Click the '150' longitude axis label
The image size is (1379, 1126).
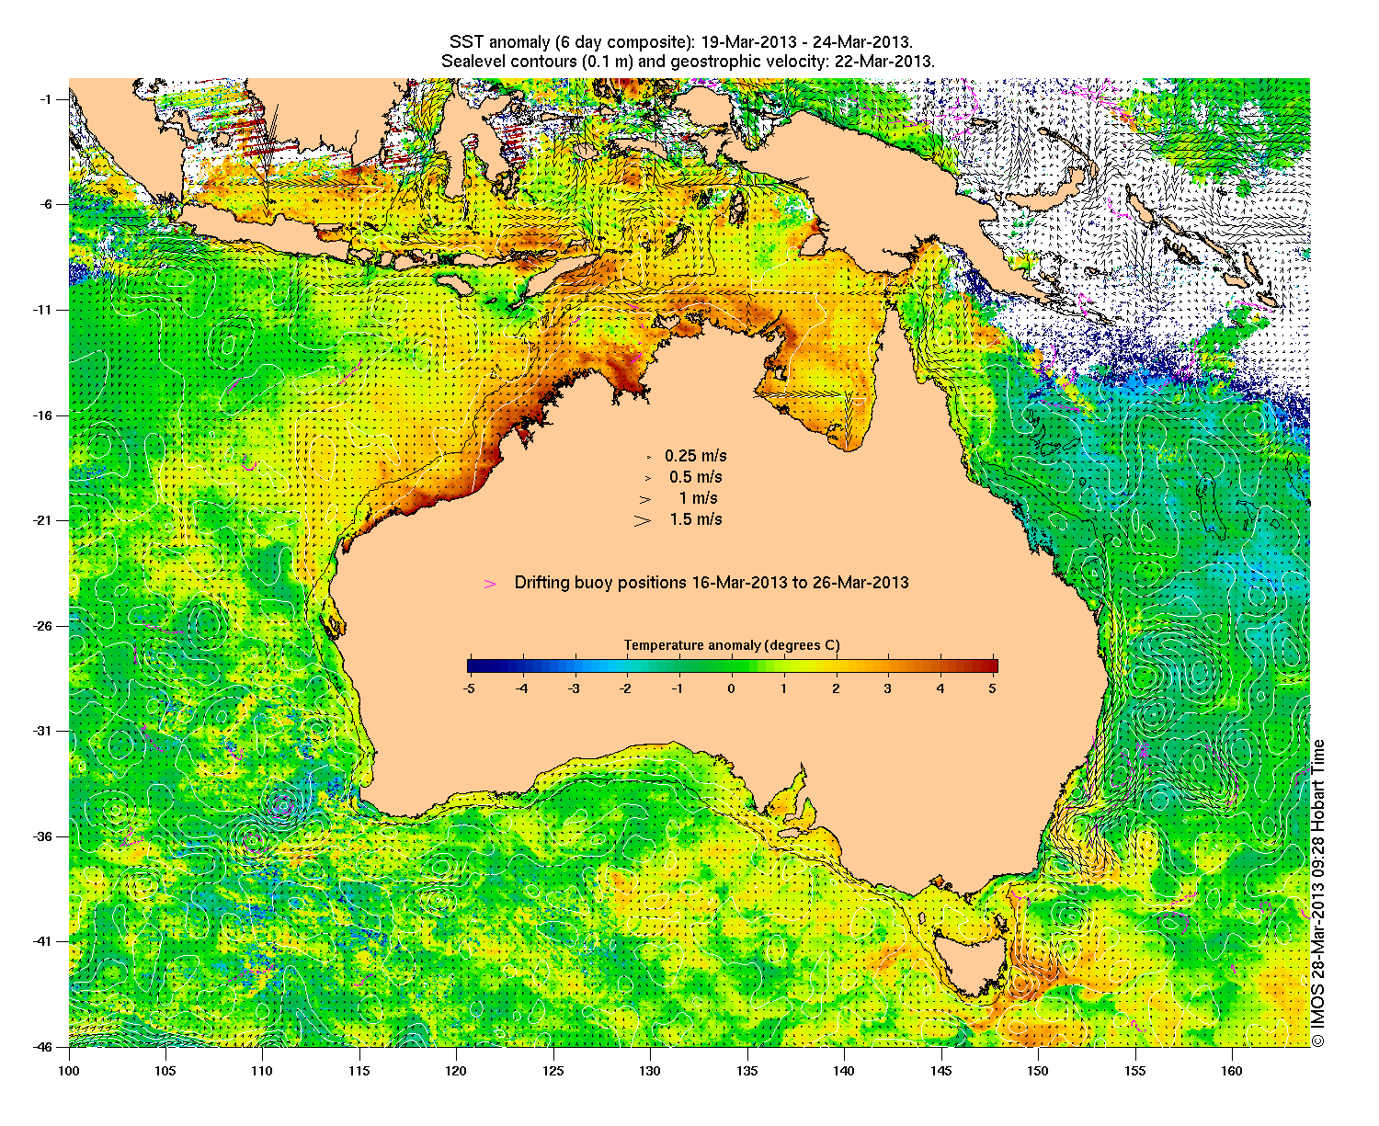click(x=1038, y=1070)
